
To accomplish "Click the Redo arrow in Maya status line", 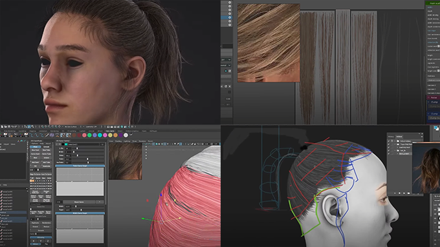I will pyautogui.click(x=16, y=126).
